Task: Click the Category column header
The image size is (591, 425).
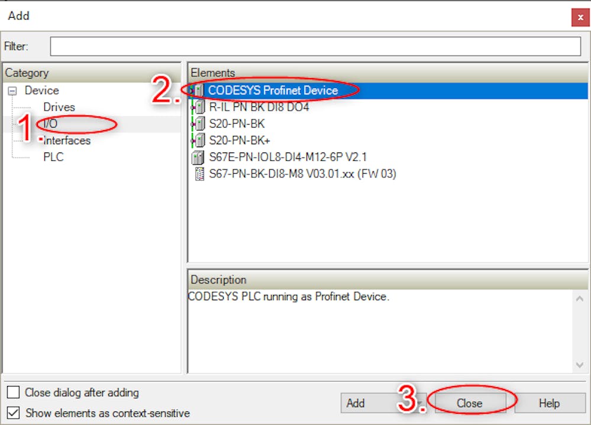Action: pos(92,73)
